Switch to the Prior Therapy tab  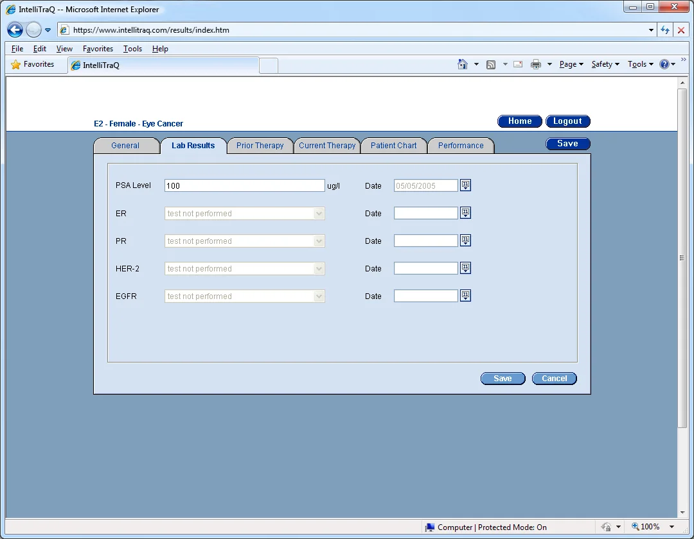click(260, 146)
